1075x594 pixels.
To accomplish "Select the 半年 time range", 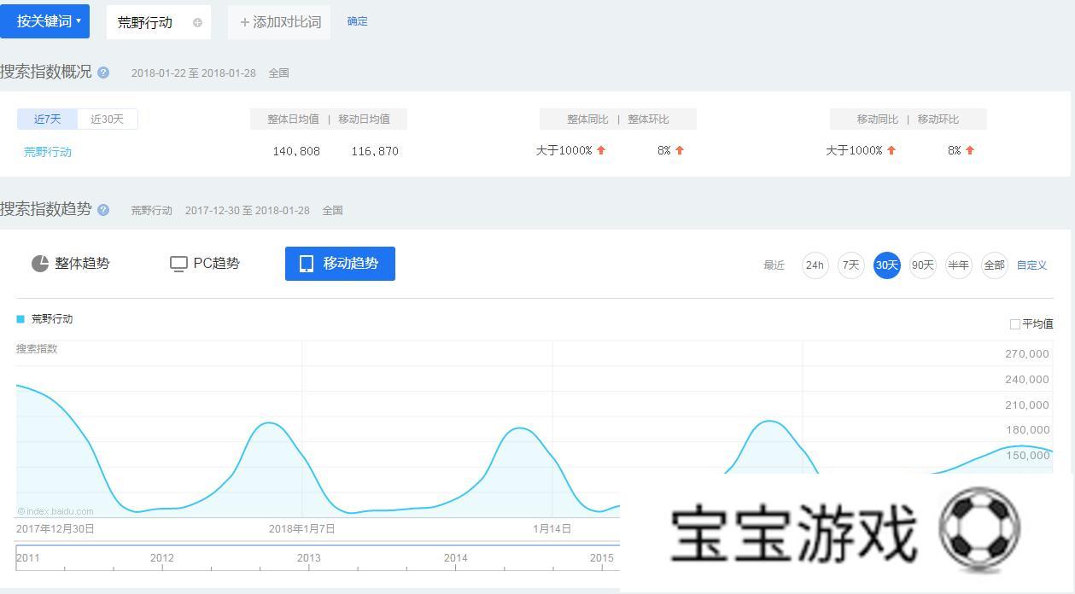I will [x=959, y=265].
